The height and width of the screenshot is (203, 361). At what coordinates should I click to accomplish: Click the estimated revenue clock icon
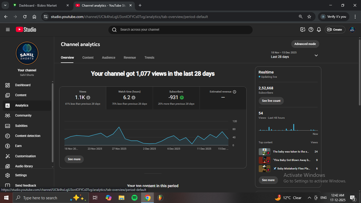(234, 92)
